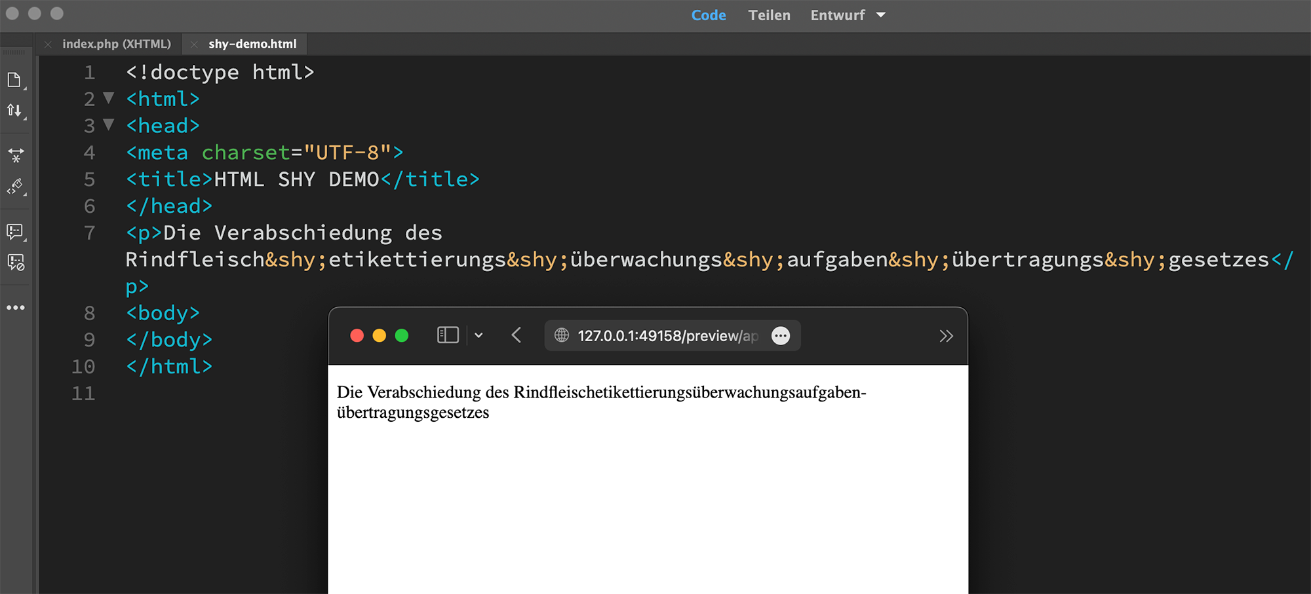Toggle the browser sidebar panel icon
The image size is (1311, 594).
click(x=448, y=335)
